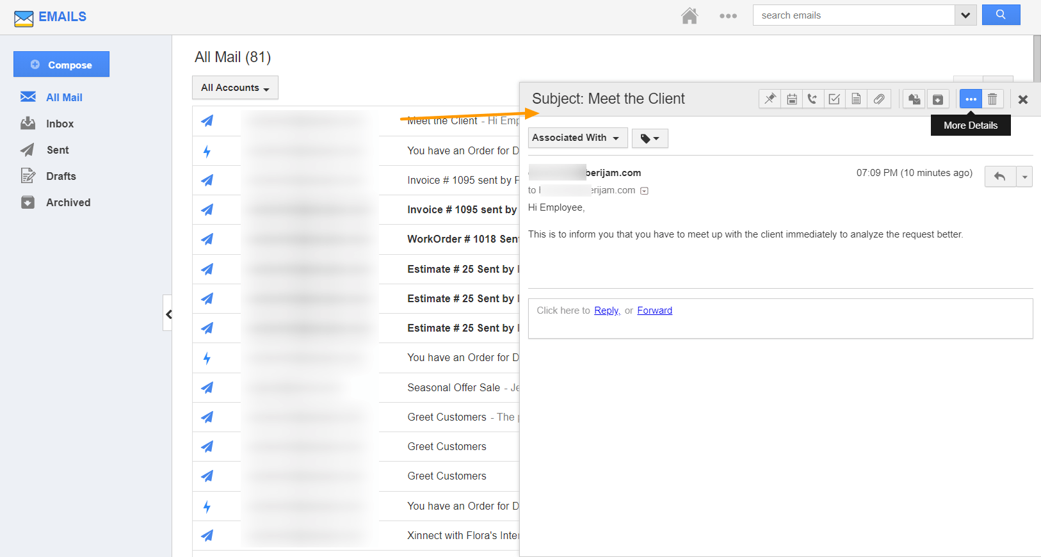Click the sent icon in the WorkOrder # 1018 row
Screen dimensions: 1041x557
click(207, 239)
